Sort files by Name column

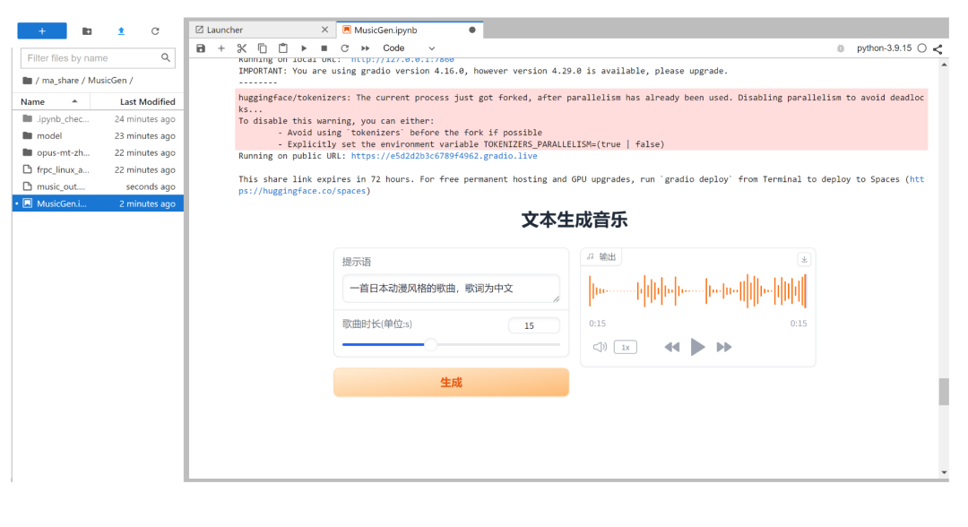coord(50,102)
